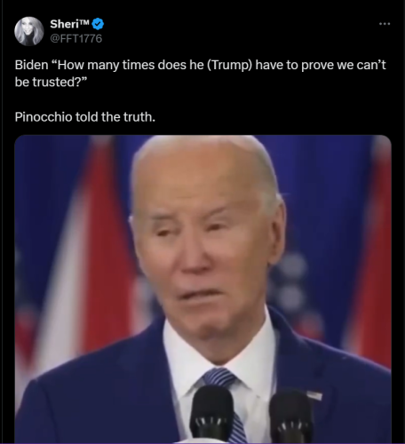Play the embedded video of the speech
Image resolution: width=405 pixels, height=444 pixels.
click(x=202, y=289)
